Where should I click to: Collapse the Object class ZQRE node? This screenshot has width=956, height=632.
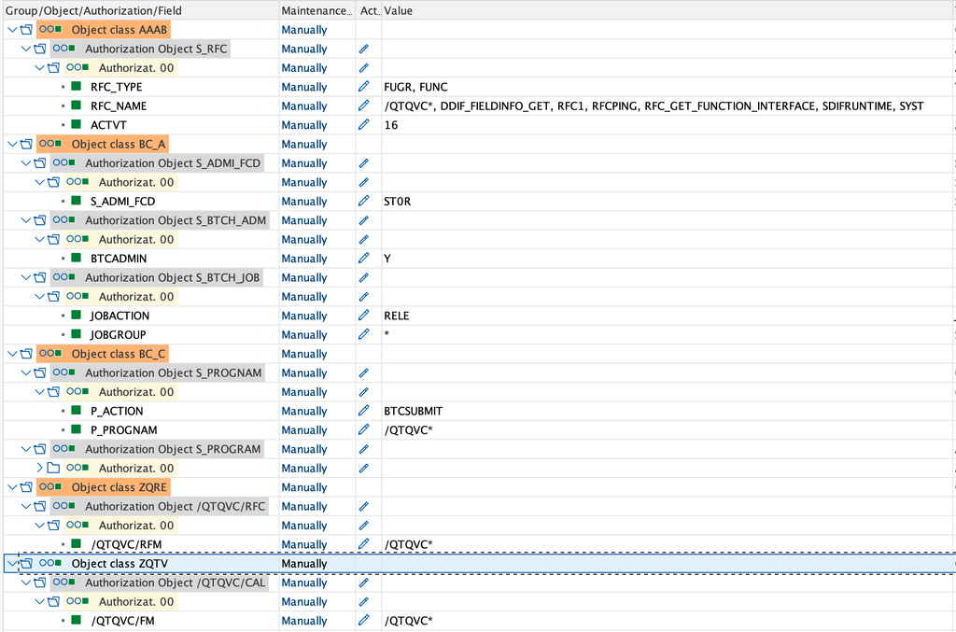click(12, 487)
